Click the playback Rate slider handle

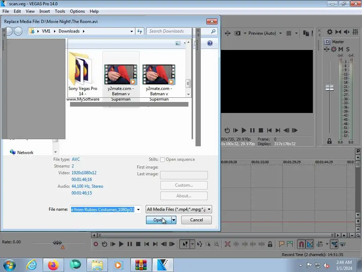coord(57,242)
